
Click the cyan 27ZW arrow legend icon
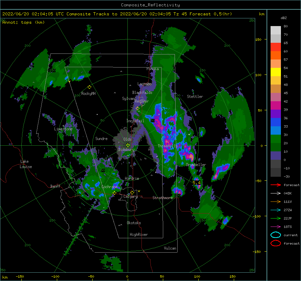(x=276, y=210)
